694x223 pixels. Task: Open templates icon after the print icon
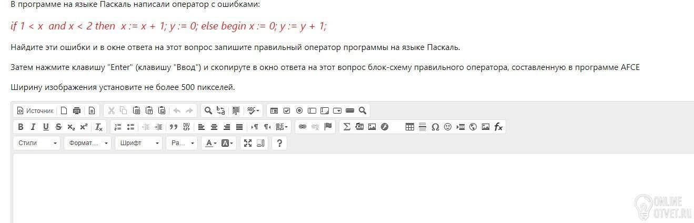(92, 110)
